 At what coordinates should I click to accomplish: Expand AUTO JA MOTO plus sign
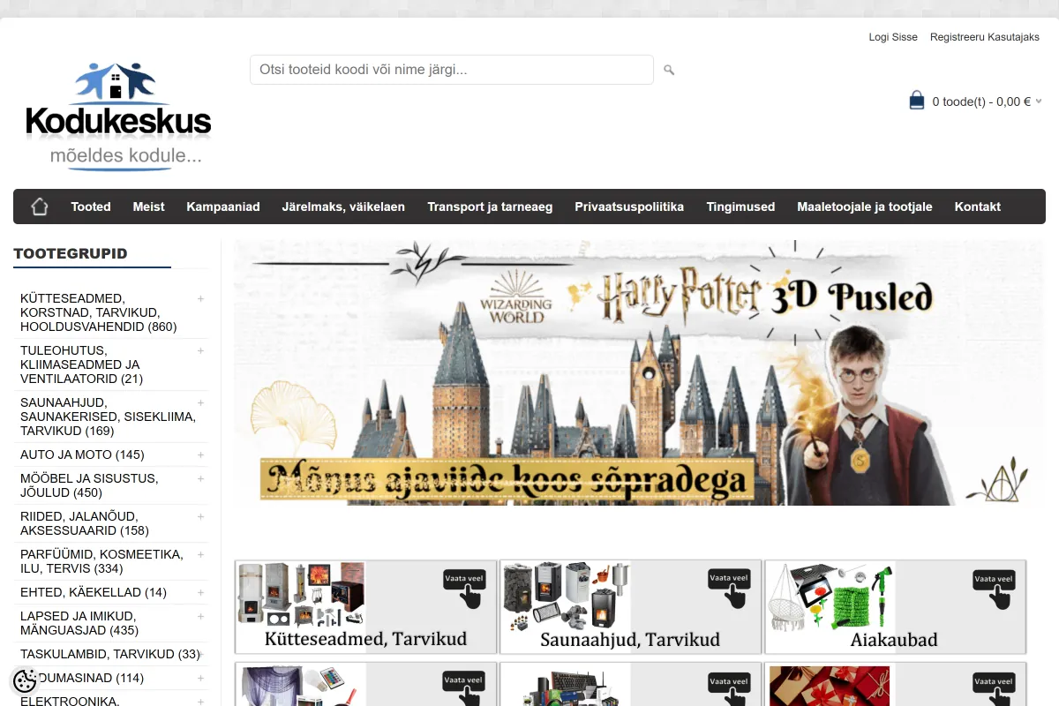pyautogui.click(x=200, y=454)
